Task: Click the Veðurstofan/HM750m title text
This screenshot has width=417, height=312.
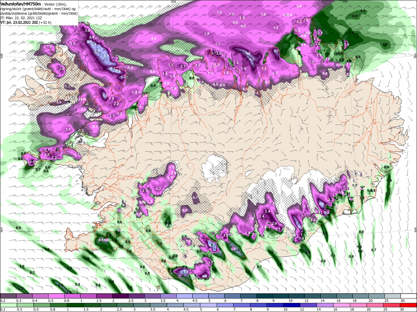Action: coord(21,4)
